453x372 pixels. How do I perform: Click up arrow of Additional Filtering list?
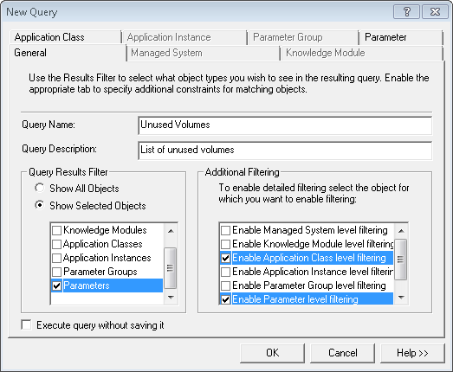(x=401, y=231)
